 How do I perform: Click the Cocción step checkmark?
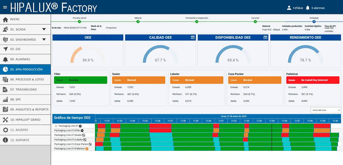click(x=255, y=21)
